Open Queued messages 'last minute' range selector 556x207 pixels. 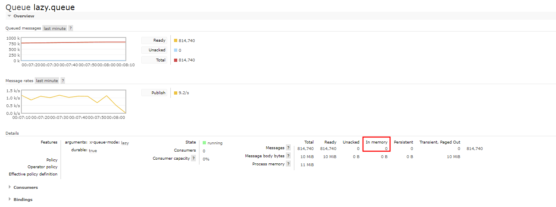[x=55, y=28]
